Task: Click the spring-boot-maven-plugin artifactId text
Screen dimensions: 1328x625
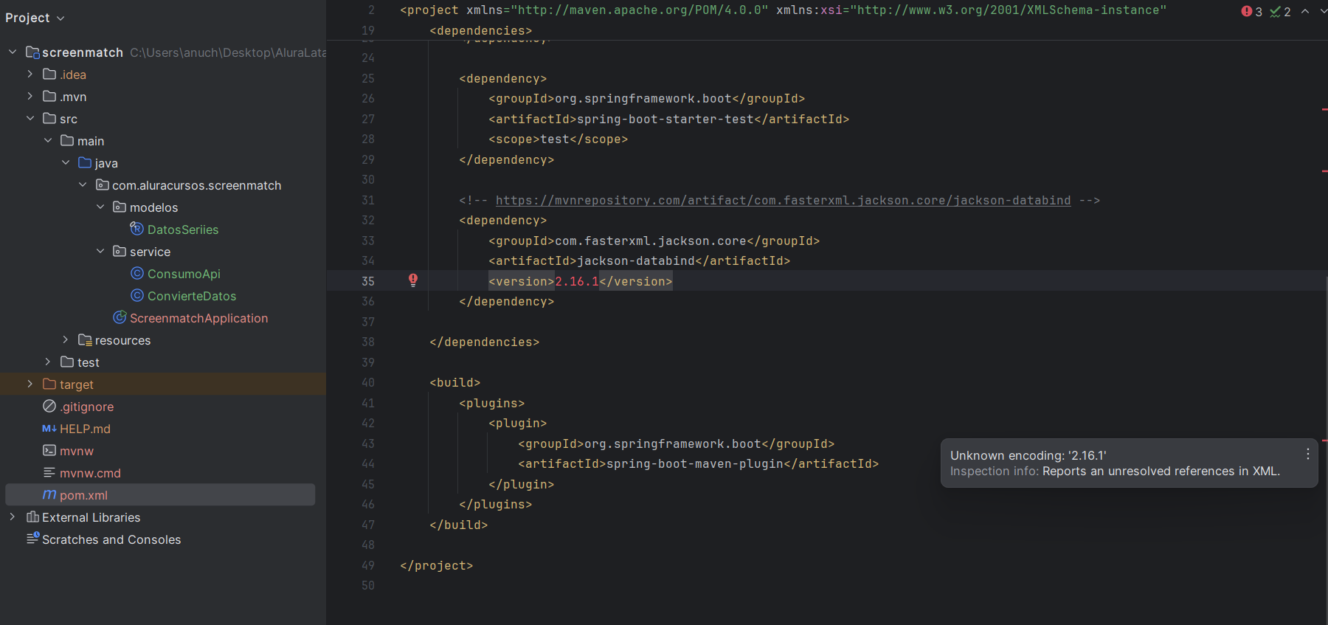Action: (x=695, y=463)
